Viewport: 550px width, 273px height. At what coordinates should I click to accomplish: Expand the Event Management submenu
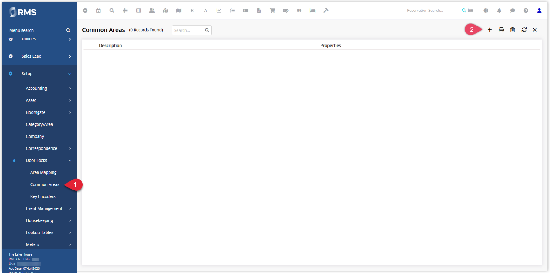(39, 208)
